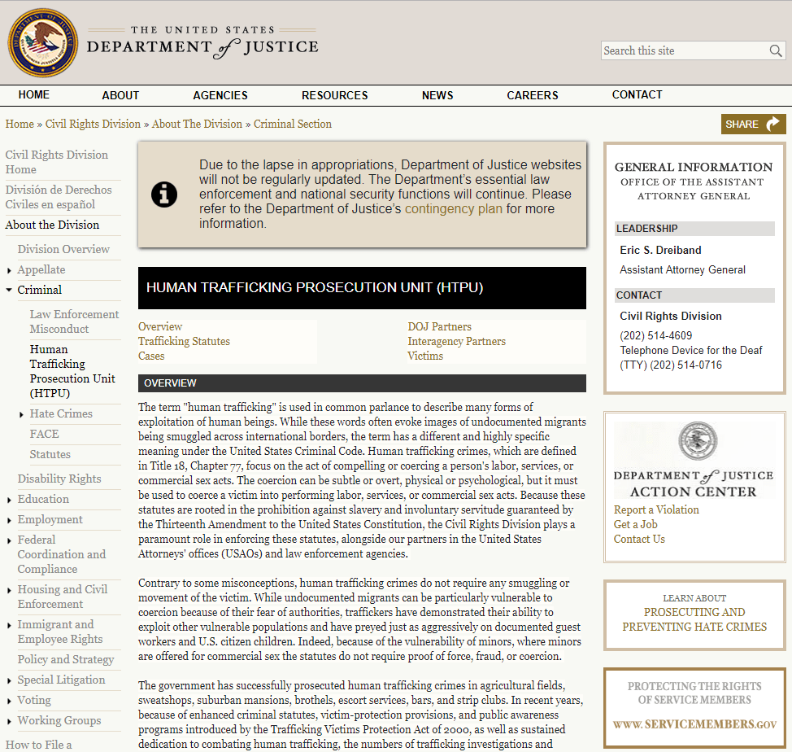This screenshot has width=792, height=752.
Task: Open Criminal Section breadcrumb link
Action: tap(293, 125)
